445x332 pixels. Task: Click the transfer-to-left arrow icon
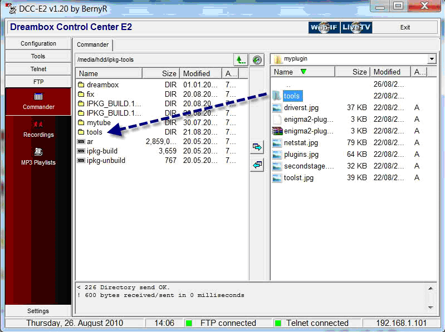tap(257, 165)
